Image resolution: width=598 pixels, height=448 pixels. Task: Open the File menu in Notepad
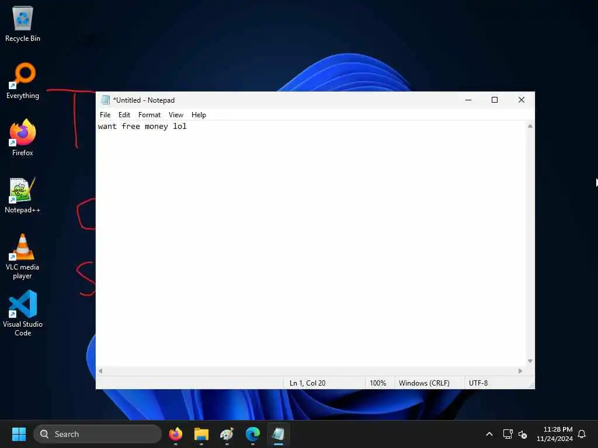[x=105, y=115]
